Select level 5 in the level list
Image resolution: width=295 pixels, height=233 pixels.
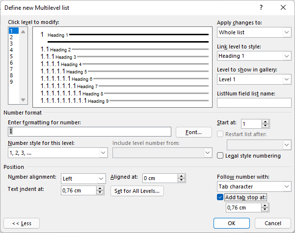click(x=14, y=56)
